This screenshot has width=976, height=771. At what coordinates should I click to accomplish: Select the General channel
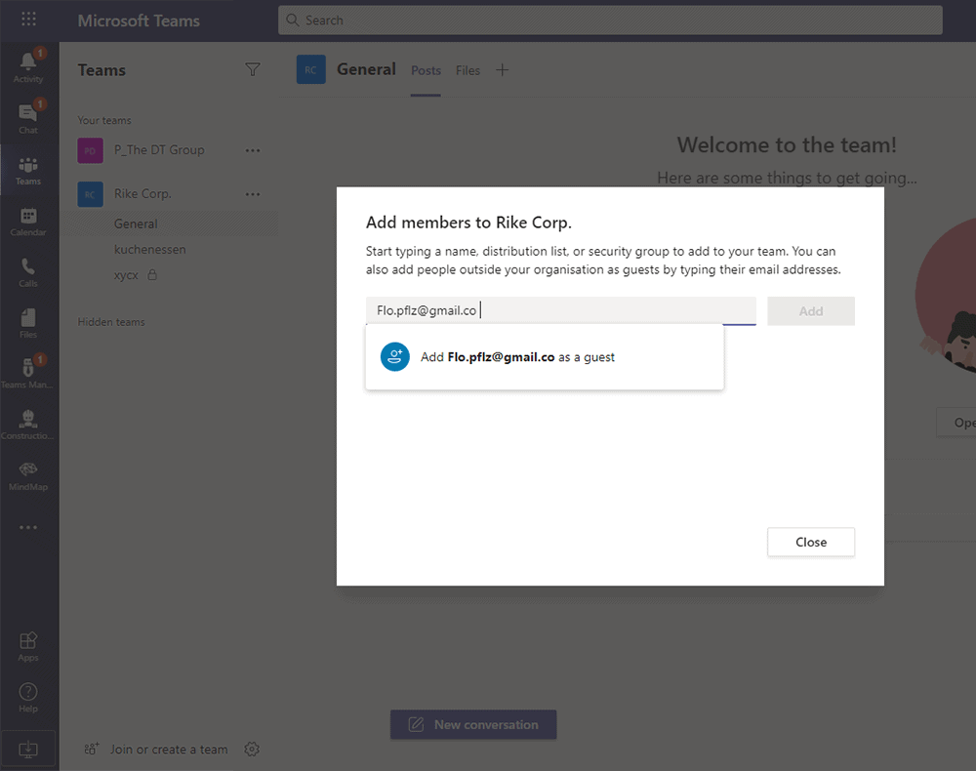tap(169, 223)
